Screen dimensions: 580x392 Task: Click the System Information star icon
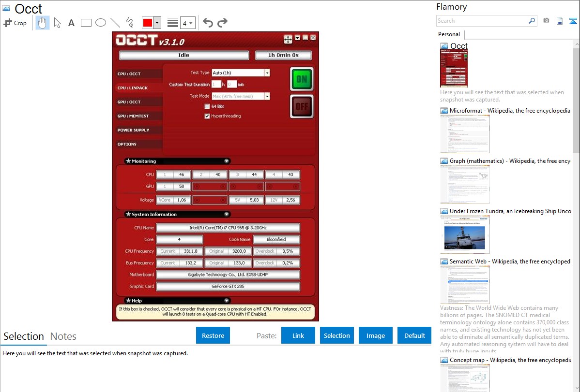(128, 214)
